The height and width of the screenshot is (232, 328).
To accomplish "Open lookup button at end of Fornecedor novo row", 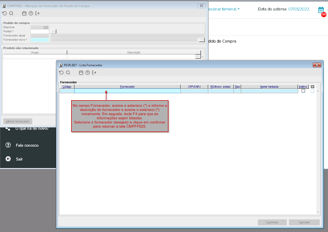I will (x=201, y=40).
